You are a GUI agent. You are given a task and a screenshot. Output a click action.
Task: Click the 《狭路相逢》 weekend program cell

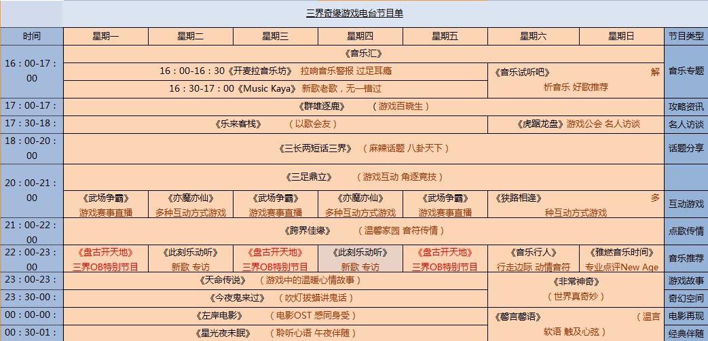tap(576, 204)
